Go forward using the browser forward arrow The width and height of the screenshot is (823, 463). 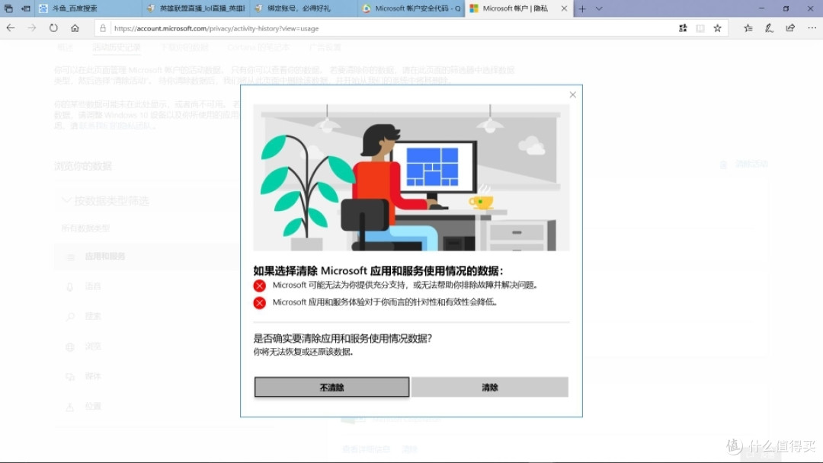pyautogui.click(x=32, y=28)
